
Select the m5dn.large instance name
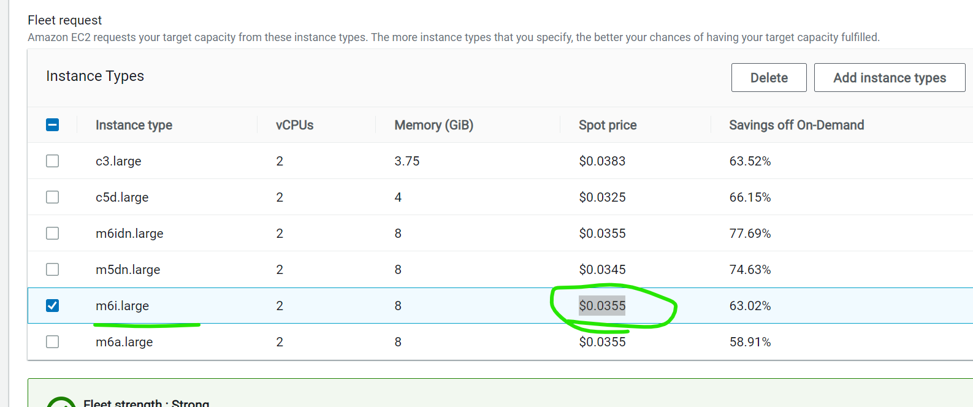tap(128, 270)
